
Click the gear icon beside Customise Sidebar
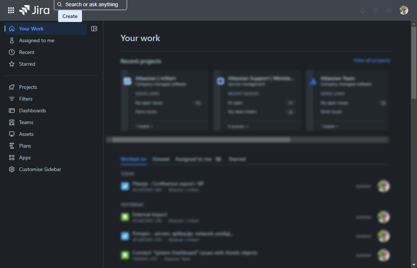[x=12, y=169]
